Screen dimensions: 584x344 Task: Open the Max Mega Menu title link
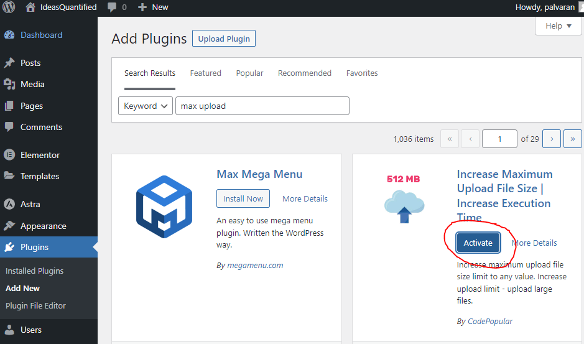coord(259,174)
